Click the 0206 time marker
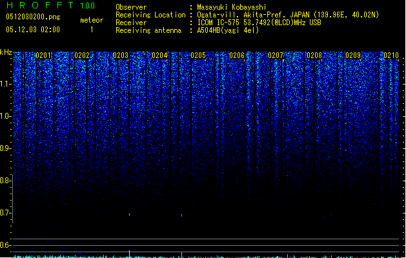Image resolution: width=406 pixels, height=258 pixels. click(x=237, y=55)
